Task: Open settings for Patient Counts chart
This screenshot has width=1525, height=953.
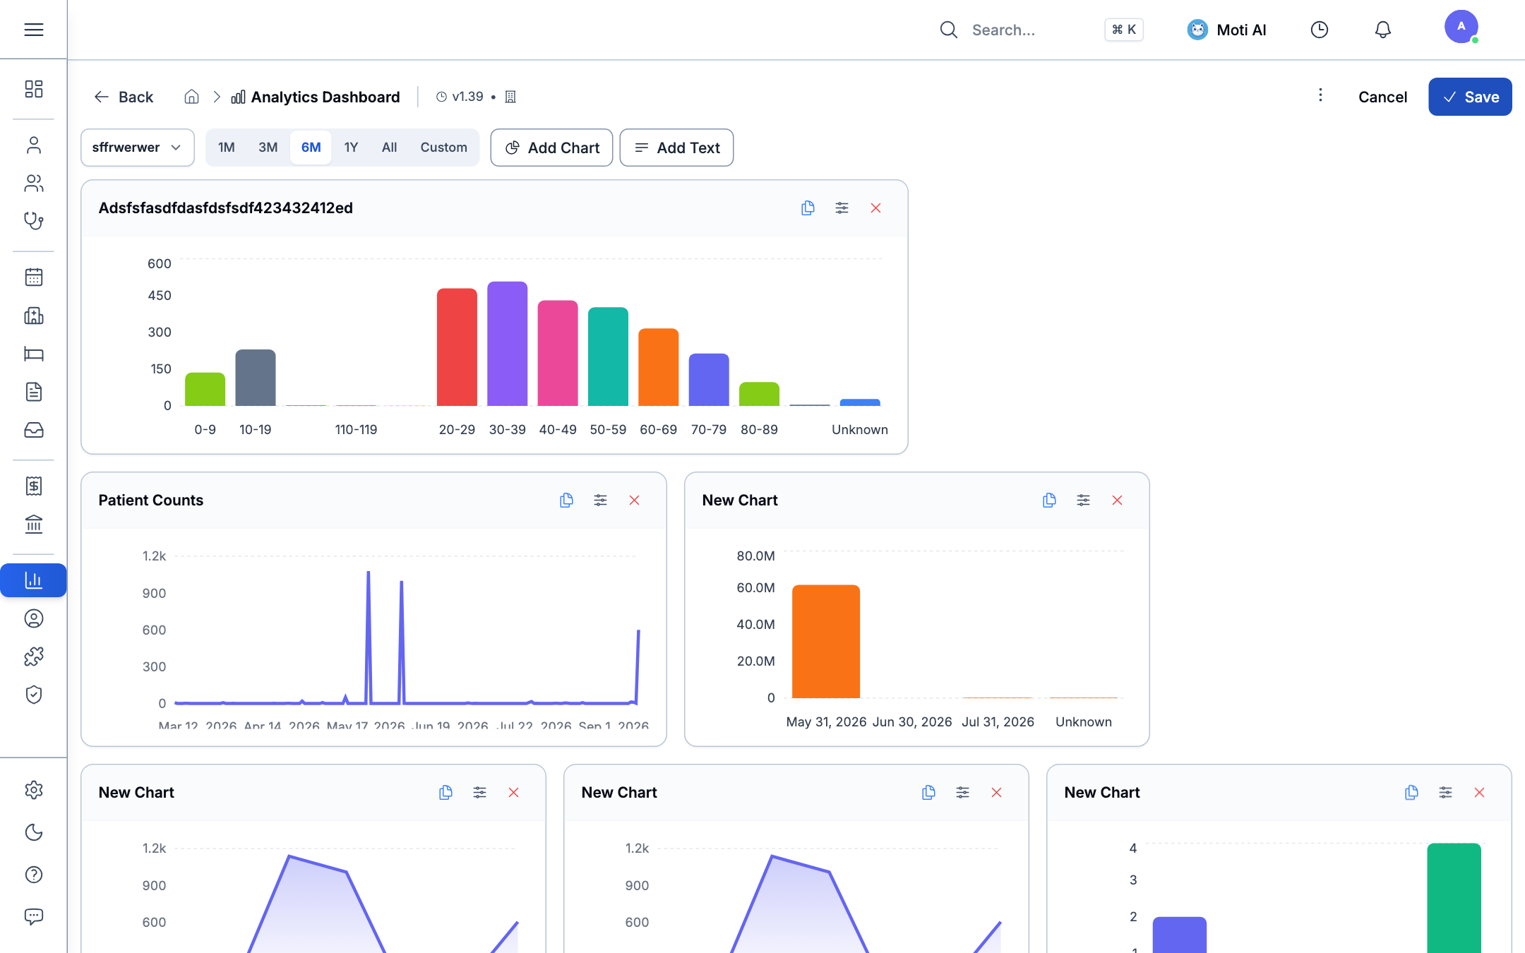Action: click(600, 500)
